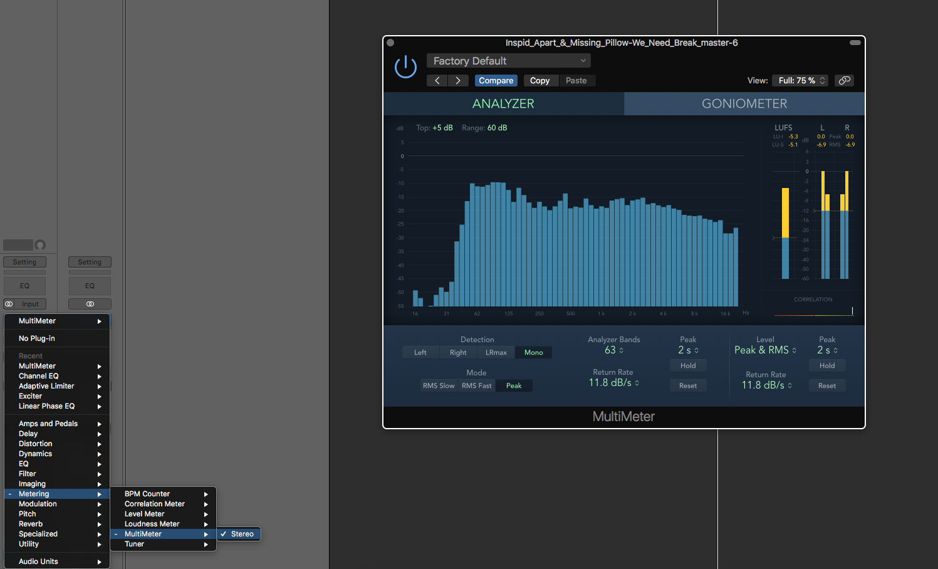Click the second channel strip Setting button
Viewport: 938px width, 569px height.
90,262
